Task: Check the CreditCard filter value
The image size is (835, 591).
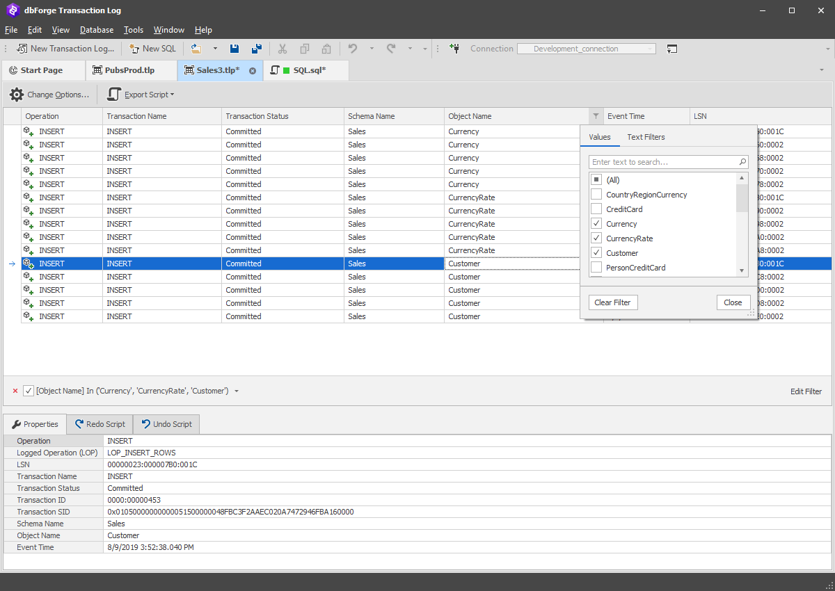Action: [x=596, y=209]
